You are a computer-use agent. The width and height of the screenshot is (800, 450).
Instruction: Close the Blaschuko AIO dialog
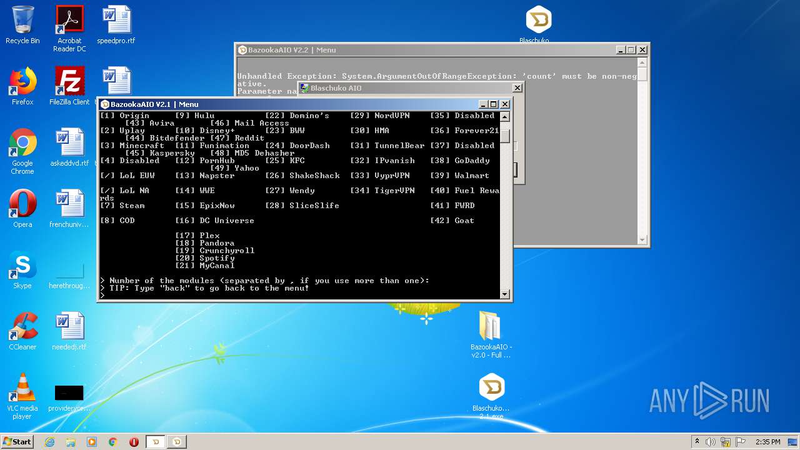coord(517,88)
